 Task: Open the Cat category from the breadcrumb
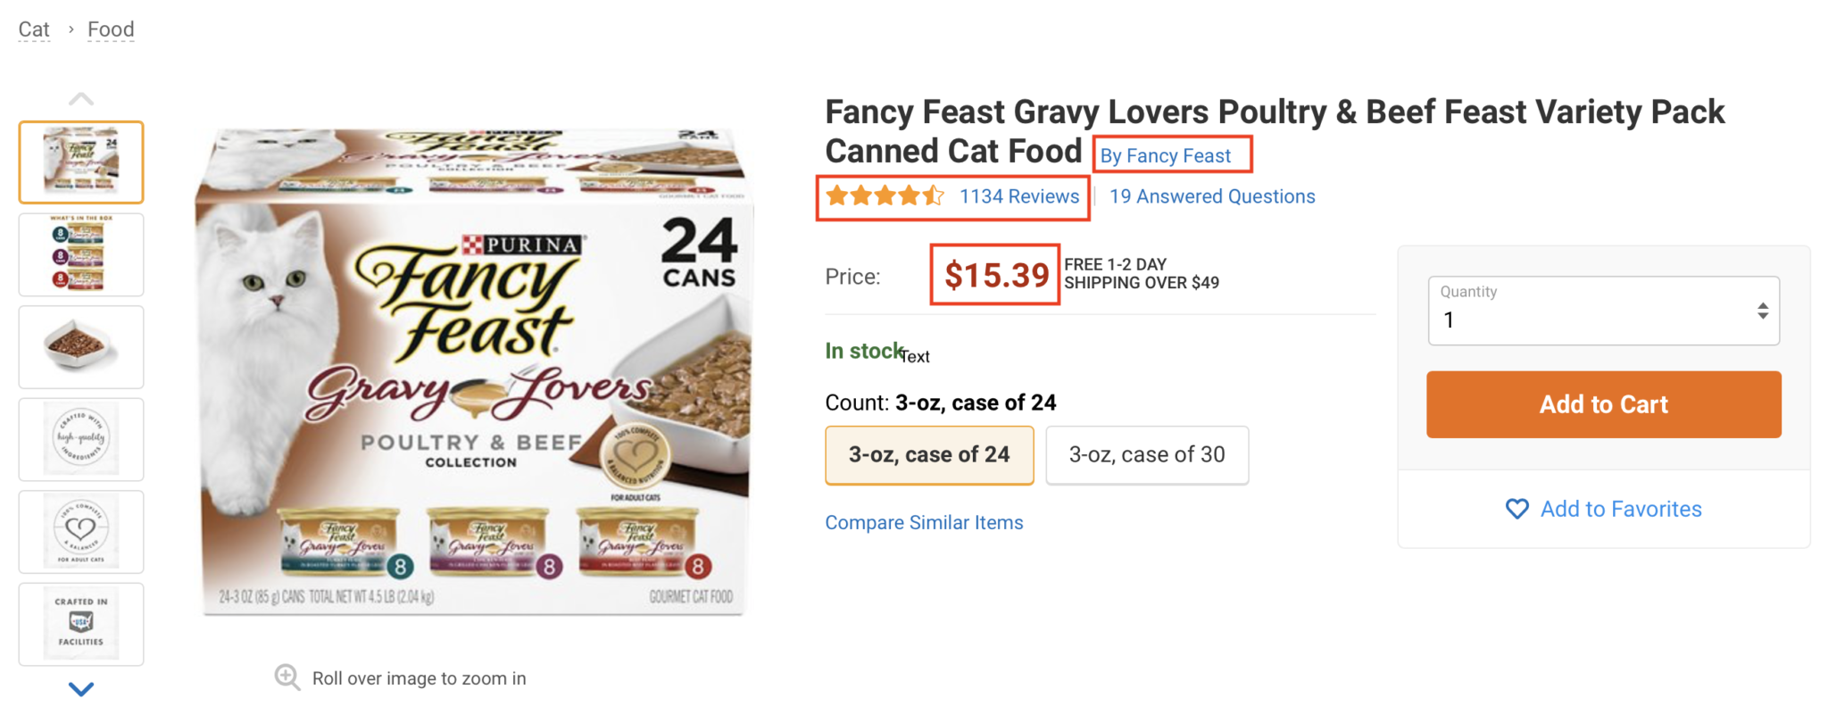[34, 29]
